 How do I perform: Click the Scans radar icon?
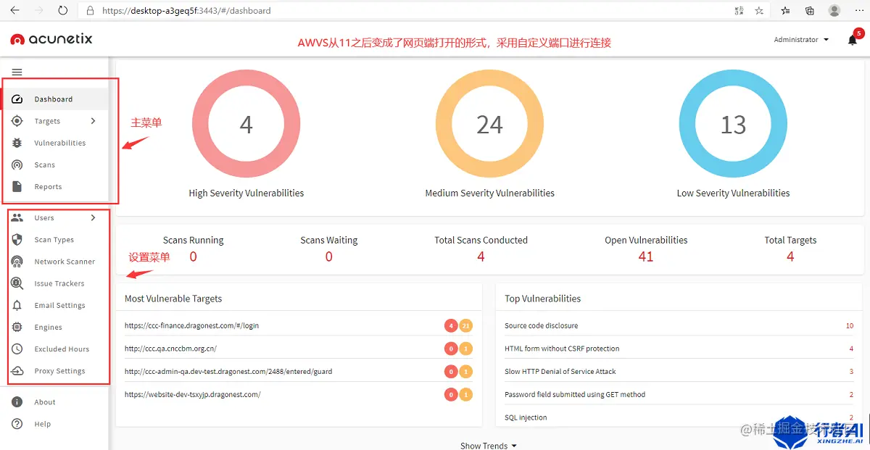click(17, 164)
